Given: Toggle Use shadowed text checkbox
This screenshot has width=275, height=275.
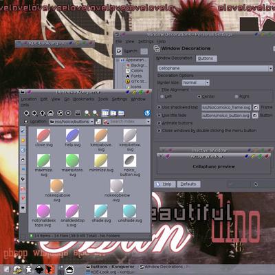Looking at the screenshot, I should [x=159, y=107].
